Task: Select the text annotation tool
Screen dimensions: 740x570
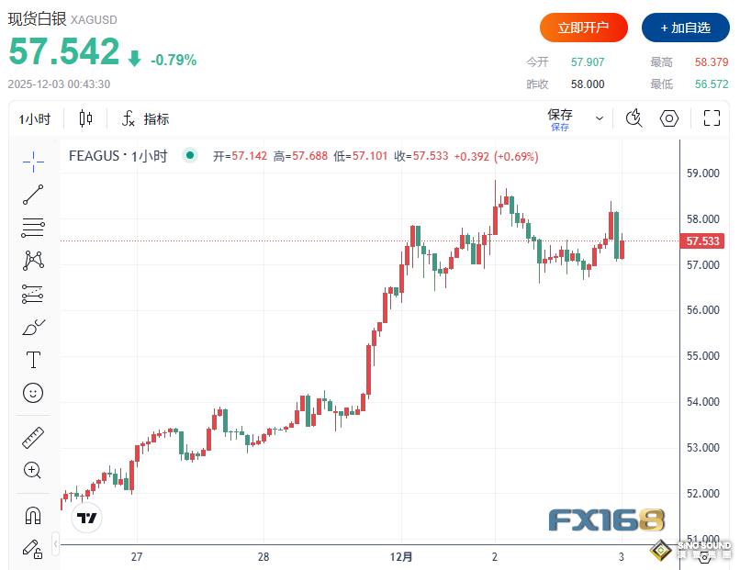Action: tap(32, 360)
